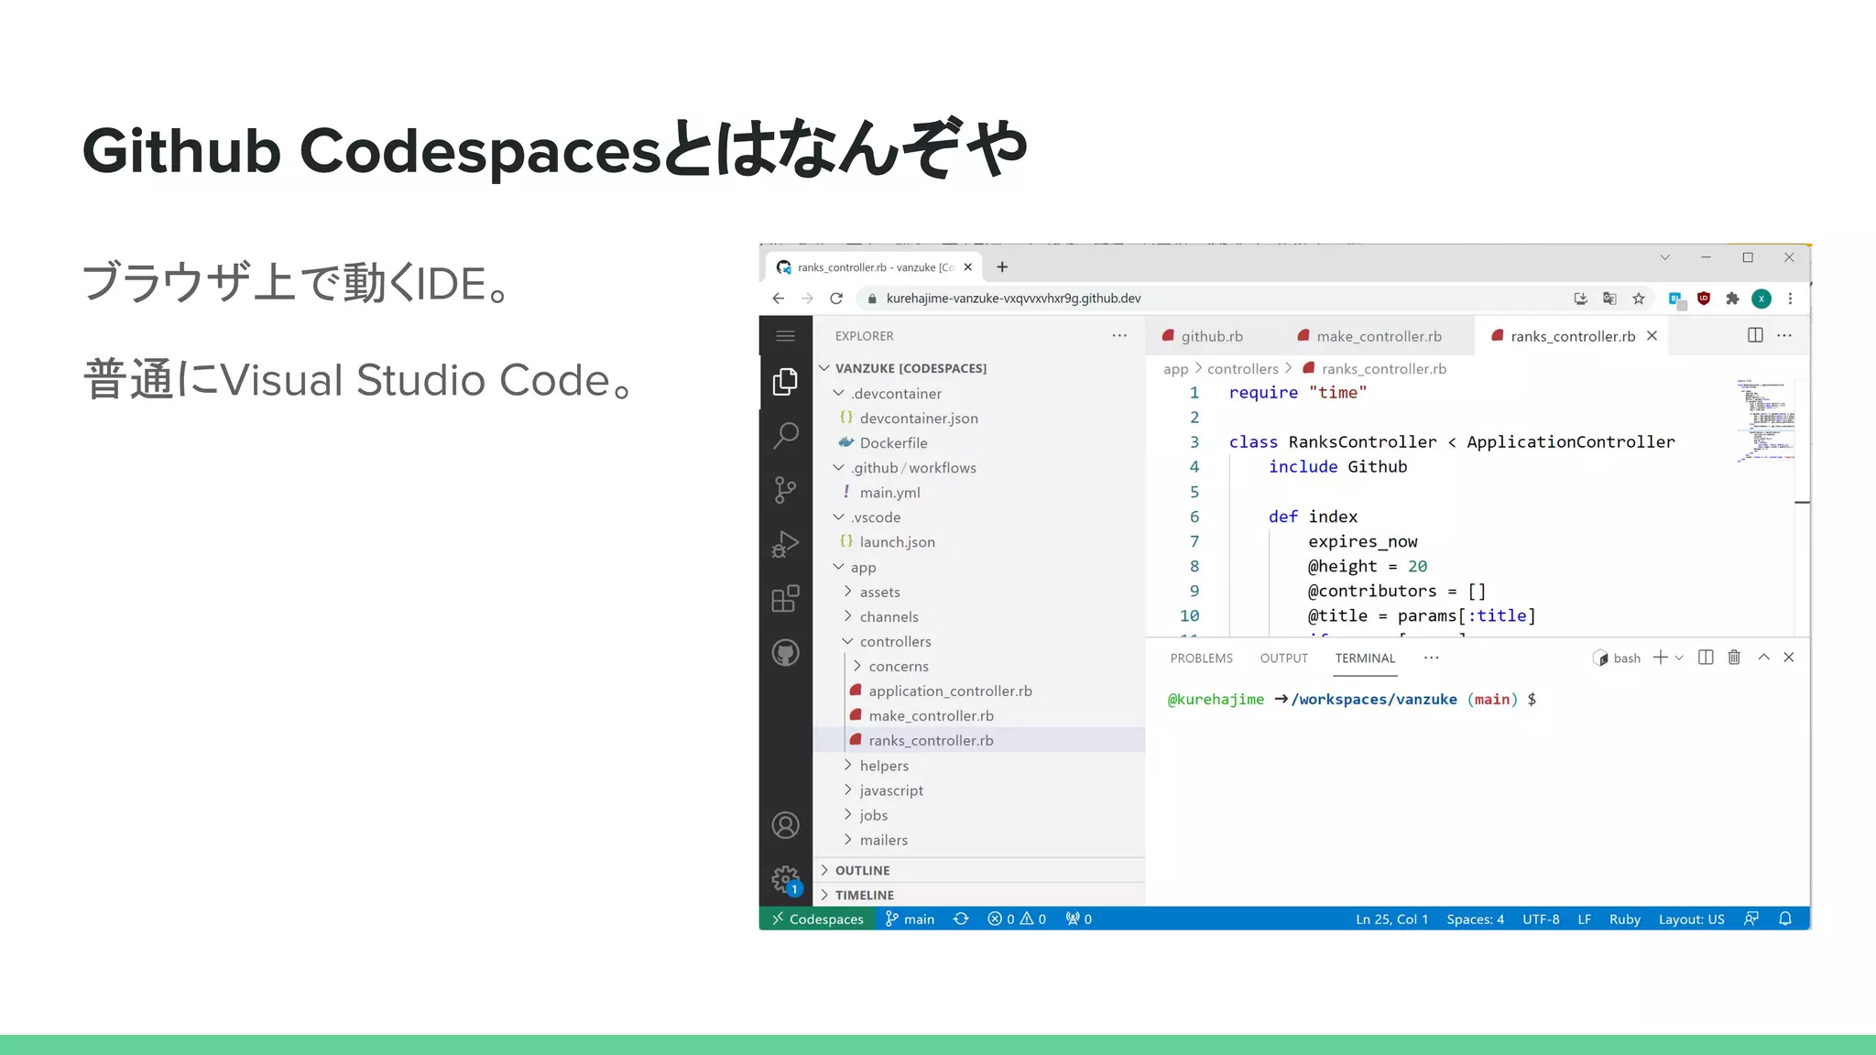The height and width of the screenshot is (1055, 1876).
Task: Open the panel's additional views ellipsis
Action: pos(1432,658)
